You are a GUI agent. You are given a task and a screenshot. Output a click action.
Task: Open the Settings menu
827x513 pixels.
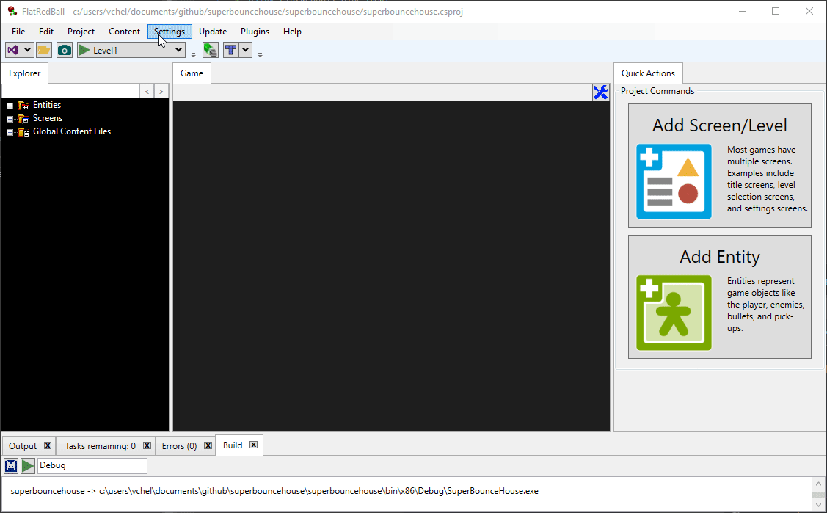coord(170,32)
